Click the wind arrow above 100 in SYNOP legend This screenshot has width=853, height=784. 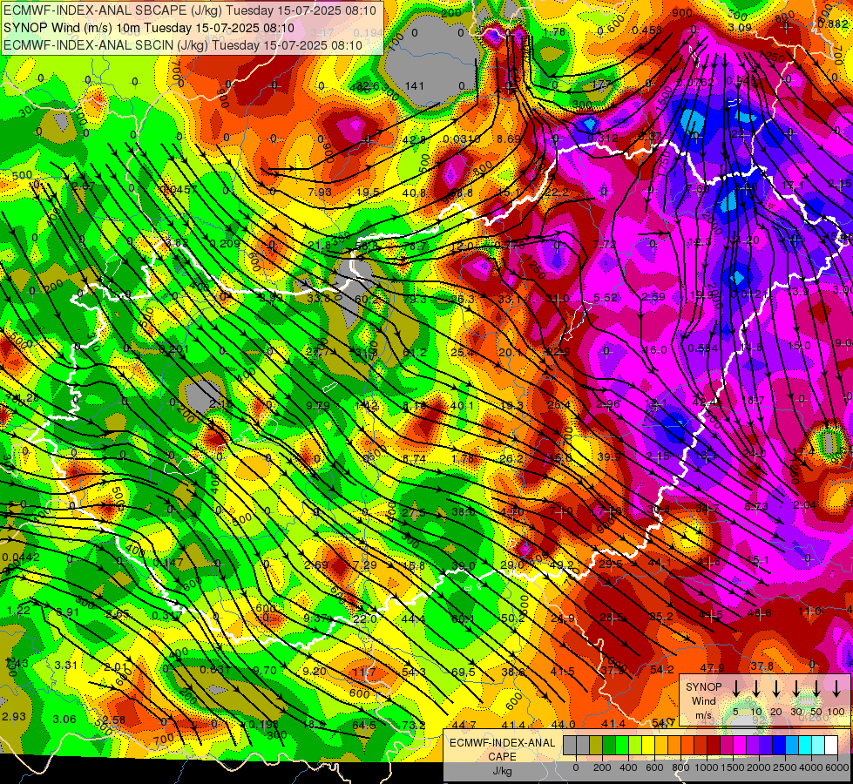point(836,689)
